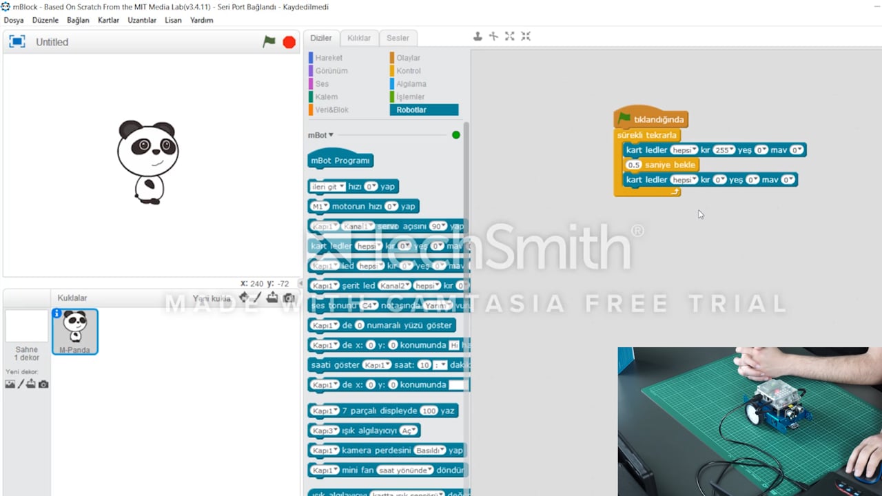Paint a new sprite with the brush icon
The height and width of the screenshot is (496, 882).
(x=256, y=298)
